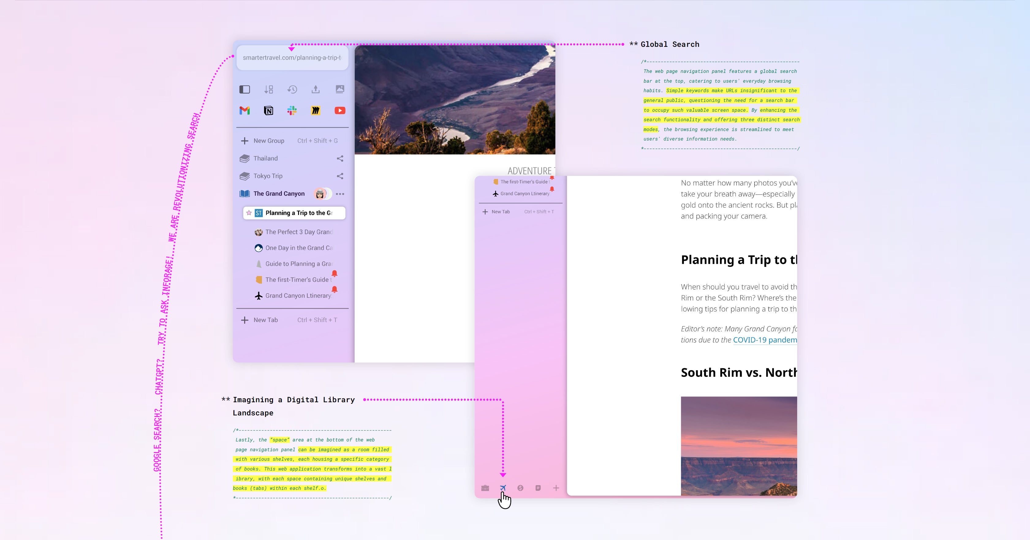Screen dimensions: 1030x540
Task: Open the COVID-19 pandemic link
Action: click(765, 340)
